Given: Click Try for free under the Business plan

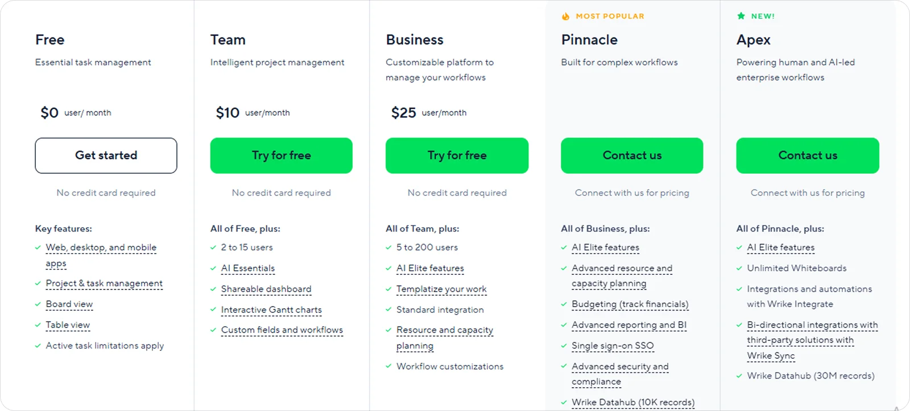Looking at the screenshot, I should pyautogui.click(x=457, y=155).
